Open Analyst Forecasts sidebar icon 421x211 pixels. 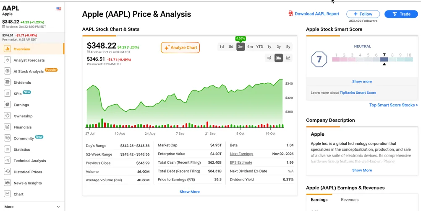(x=7, y=60)
